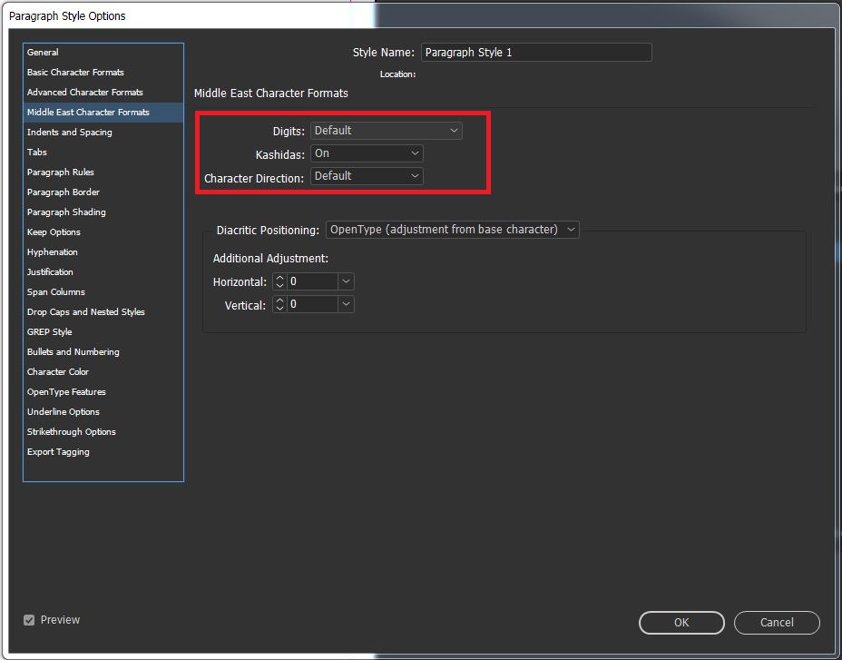Image resolution: width=842 pixels, height=660 pixels.
Task: Expand the Kashidas dropdown
Action: pos(367,153)
